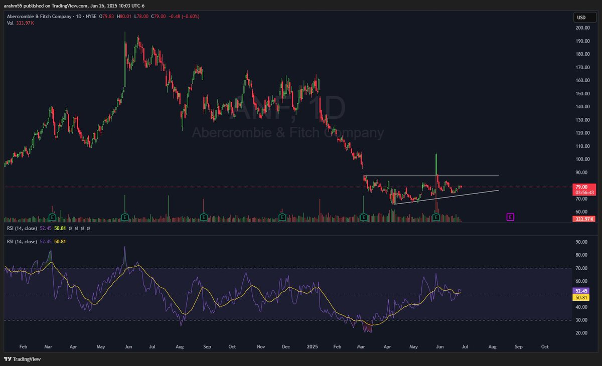Open more options for the RSI indicator
602x366 pixels.
coord(89,229)
